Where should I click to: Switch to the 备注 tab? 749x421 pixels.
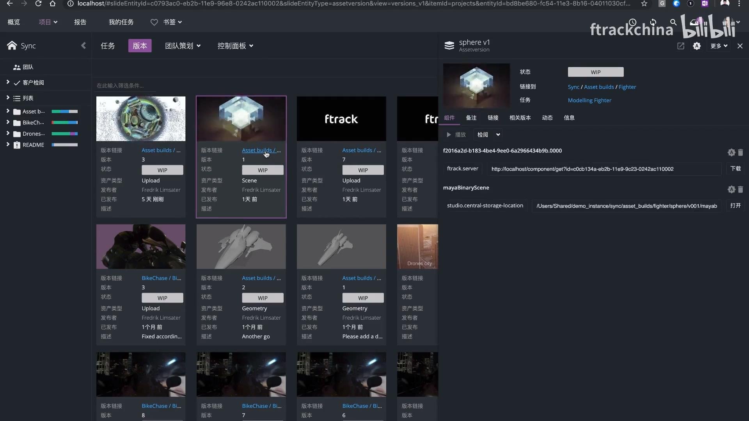pos(471,118)
